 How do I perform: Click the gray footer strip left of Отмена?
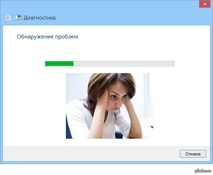coord(91,154)
